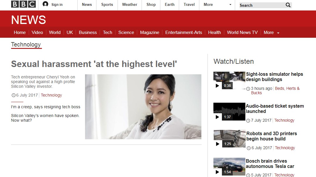Open World News TV section
This screenshot has width=316, height=177.
242,32
